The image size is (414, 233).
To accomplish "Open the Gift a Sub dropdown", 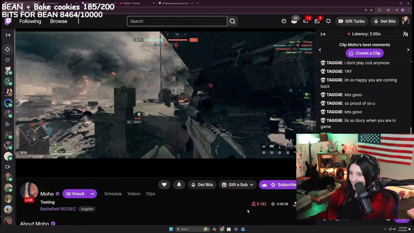I will (x=237, y=185).
